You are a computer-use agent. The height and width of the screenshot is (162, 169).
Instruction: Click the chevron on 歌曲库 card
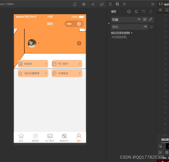46,64
